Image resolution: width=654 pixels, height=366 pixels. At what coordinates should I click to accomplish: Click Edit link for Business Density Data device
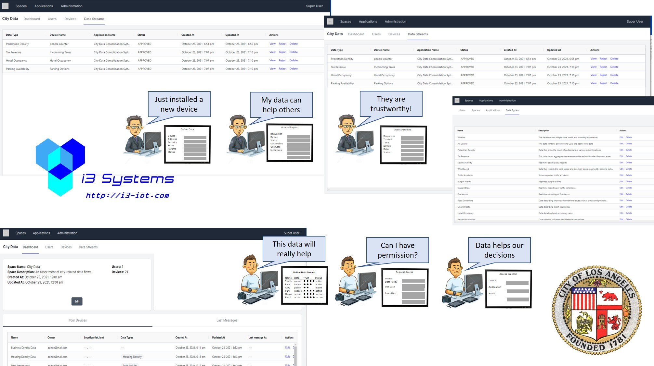287,348
